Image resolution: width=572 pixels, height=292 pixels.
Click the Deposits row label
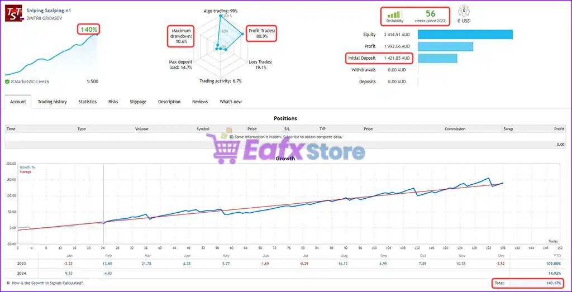[368, 82]
